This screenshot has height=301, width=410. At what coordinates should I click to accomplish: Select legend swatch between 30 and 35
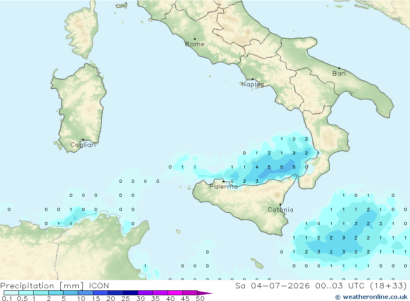[145, 293]
